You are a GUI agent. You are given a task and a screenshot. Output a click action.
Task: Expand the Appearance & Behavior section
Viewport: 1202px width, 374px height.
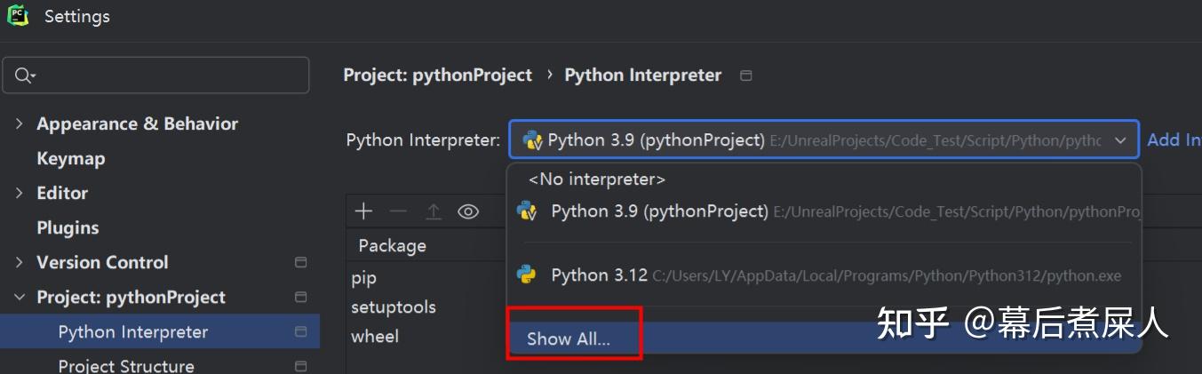tap(19, 123)
